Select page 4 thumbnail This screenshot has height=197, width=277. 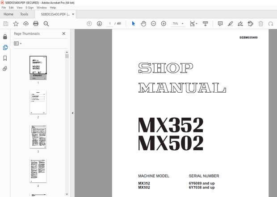[x=38, y=171]
